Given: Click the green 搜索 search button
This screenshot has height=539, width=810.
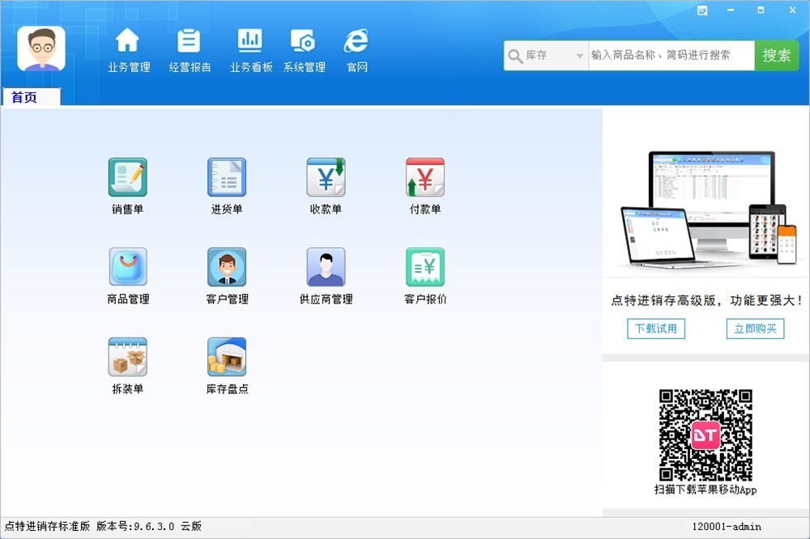Looking at the screenshot, I should [x=776, y=56].
